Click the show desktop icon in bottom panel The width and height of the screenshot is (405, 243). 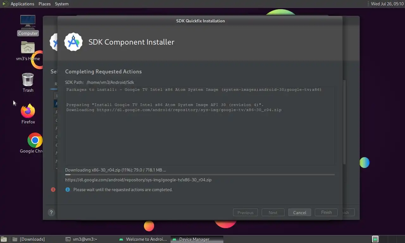(4, 239)
